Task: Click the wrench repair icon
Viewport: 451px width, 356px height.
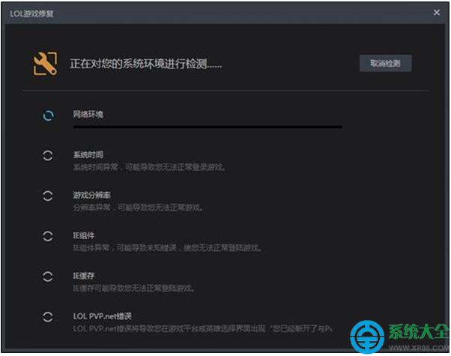Action: (45, 64)
